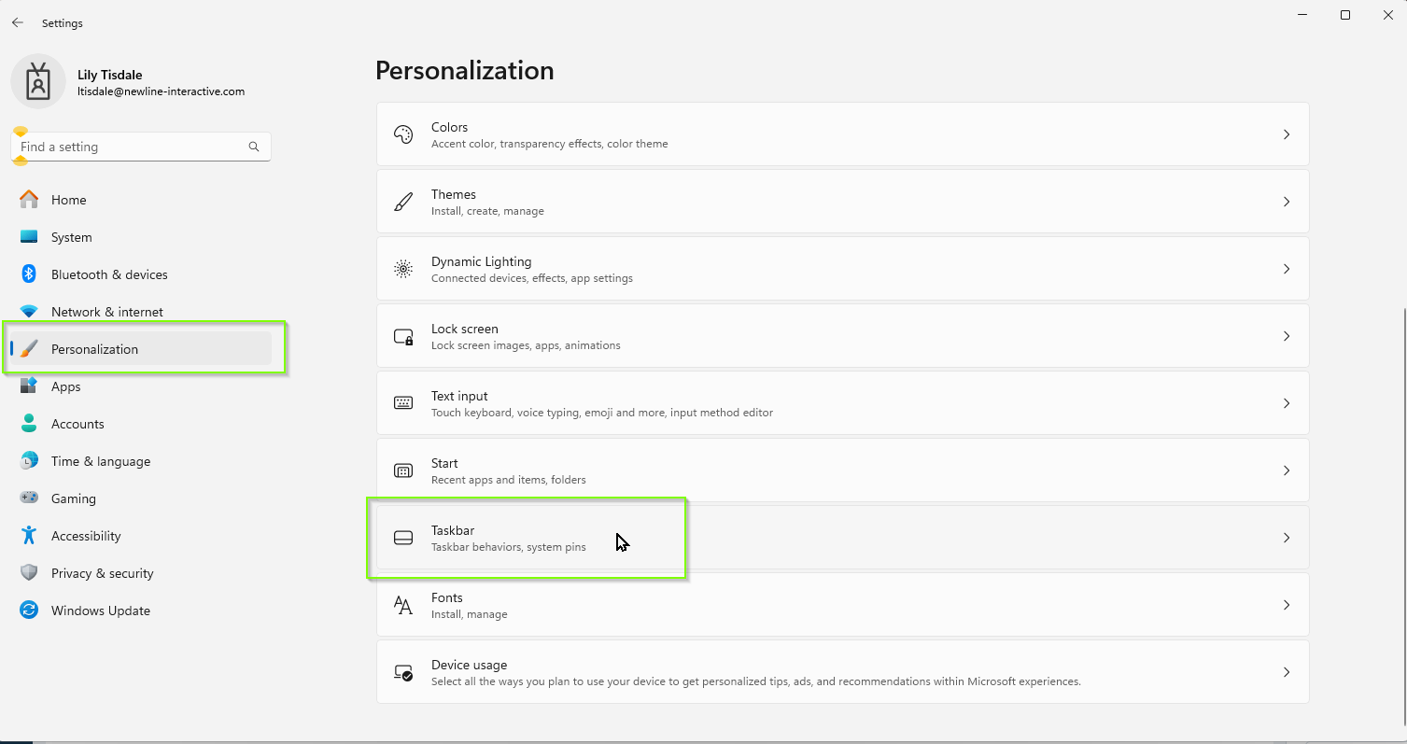Open Lock screen settings row
This screenshot has width=1407, height=744.
click(842, 336)
